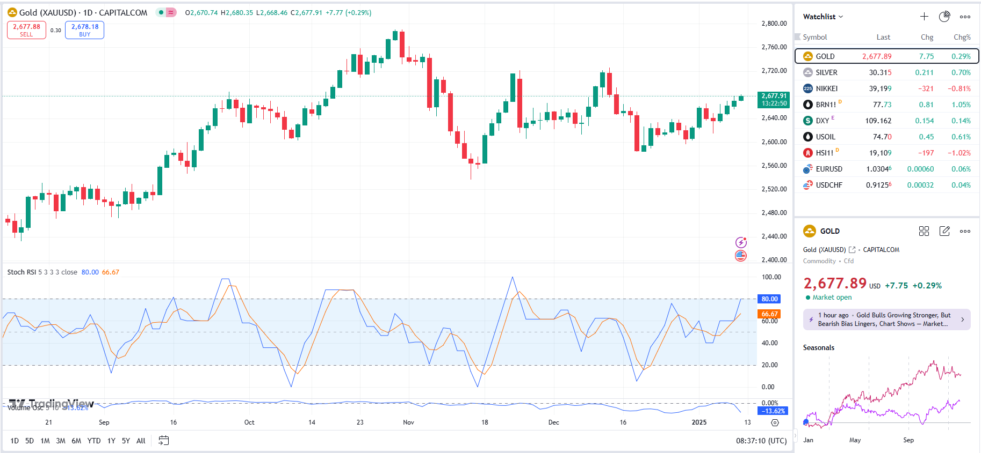The height and width of the screenshot is (453, 981).
Task: Click the edit note icon beside GOLD
Action: point(944,231)
